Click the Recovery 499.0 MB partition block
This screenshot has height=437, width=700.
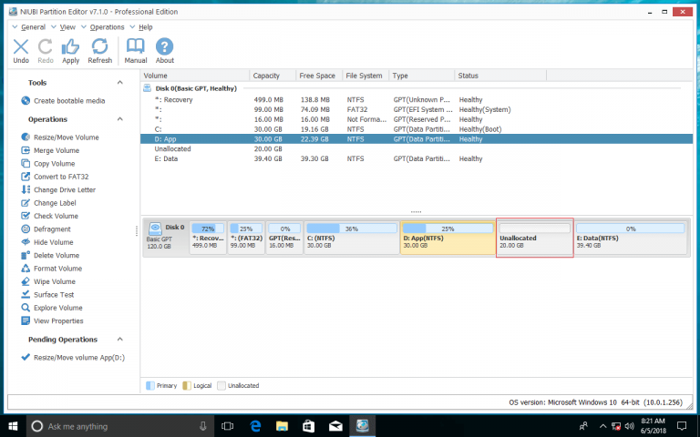[x=208, y=238]
